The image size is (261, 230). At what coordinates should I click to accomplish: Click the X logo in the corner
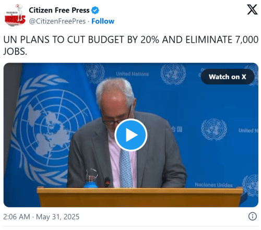[x=252, y=10]
